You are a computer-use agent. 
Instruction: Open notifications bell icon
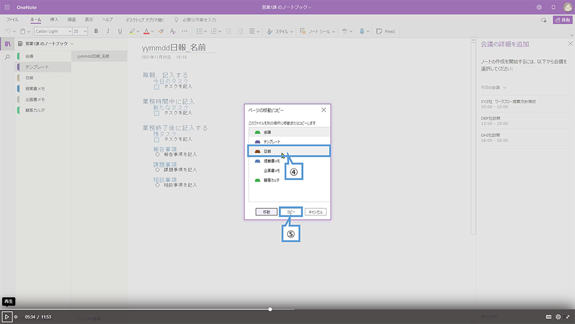[553, 7]
